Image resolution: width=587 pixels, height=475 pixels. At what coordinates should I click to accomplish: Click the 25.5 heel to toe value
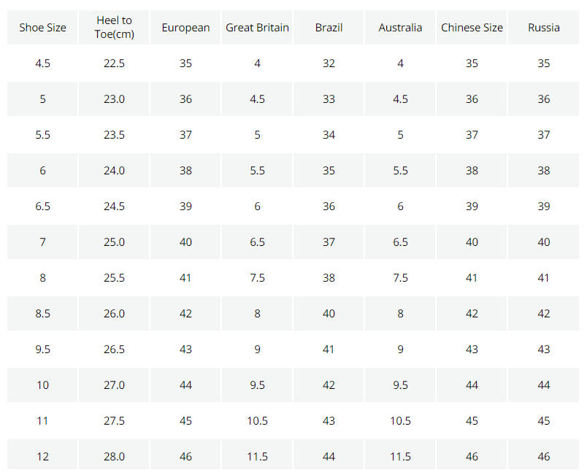114,278
